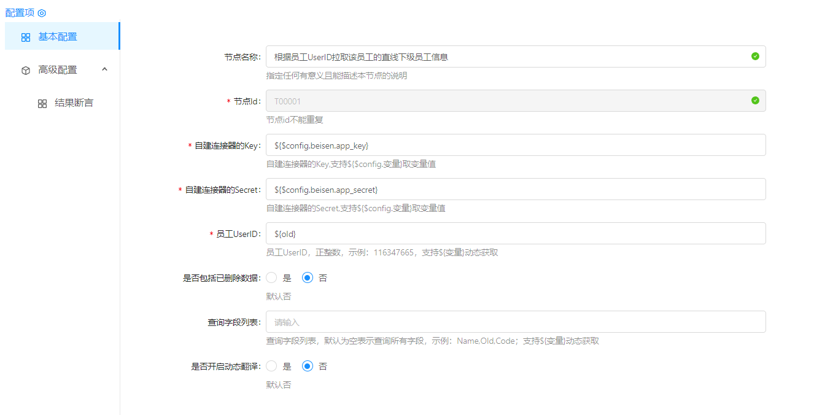Go to 结果断言 submenu item
Viewport: 814px width, 415px height.
[x=74, y=103]
